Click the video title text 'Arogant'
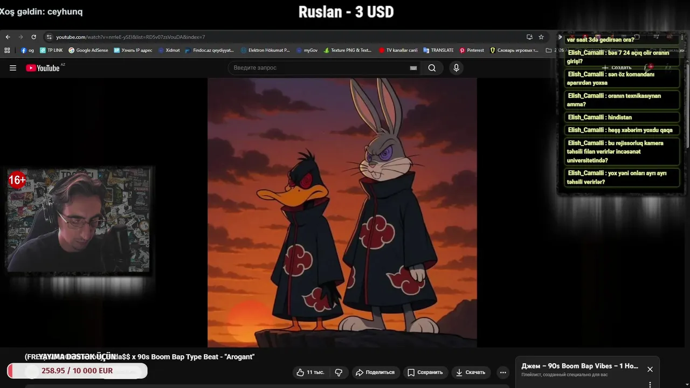The height and width of the screenshot is (388, 690). coord(238,357)
